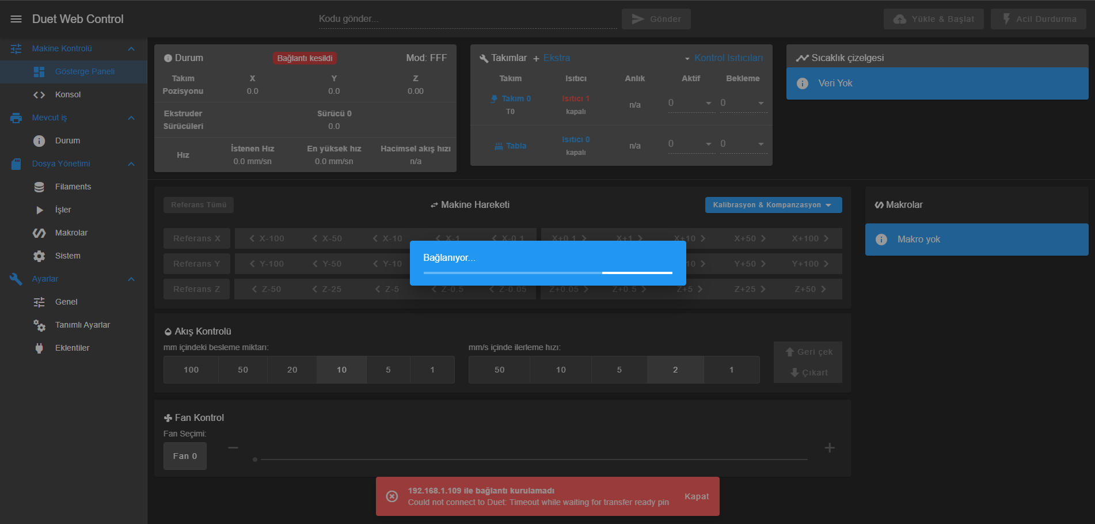Click the Bağlanıyor progress bar
1095x524 pixels.
point(547,273)
